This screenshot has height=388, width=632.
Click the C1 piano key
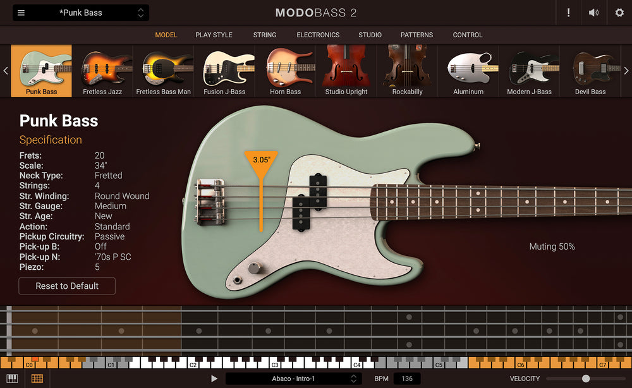(x=111, y=364)
